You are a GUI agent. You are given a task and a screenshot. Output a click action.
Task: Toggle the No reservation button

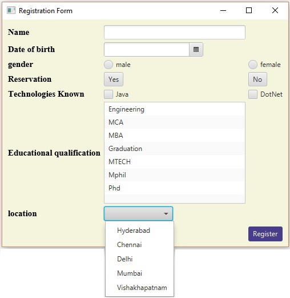click(257, 80)
